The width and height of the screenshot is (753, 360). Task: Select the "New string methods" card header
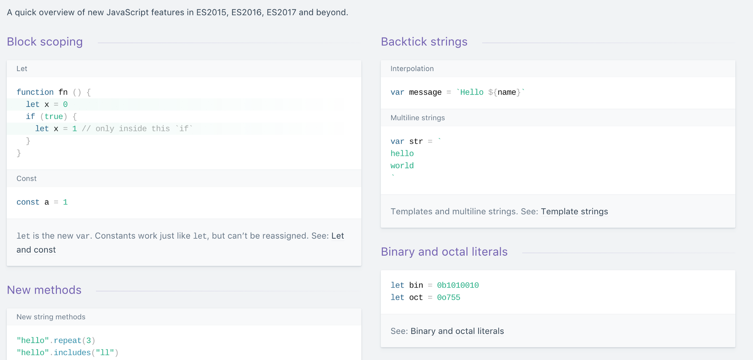pos(50,317)
